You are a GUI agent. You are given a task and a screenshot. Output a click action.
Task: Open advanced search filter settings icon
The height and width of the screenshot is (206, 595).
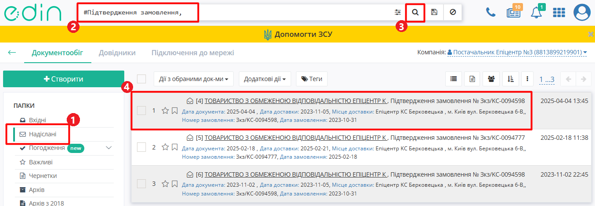(x=398, y=12)
